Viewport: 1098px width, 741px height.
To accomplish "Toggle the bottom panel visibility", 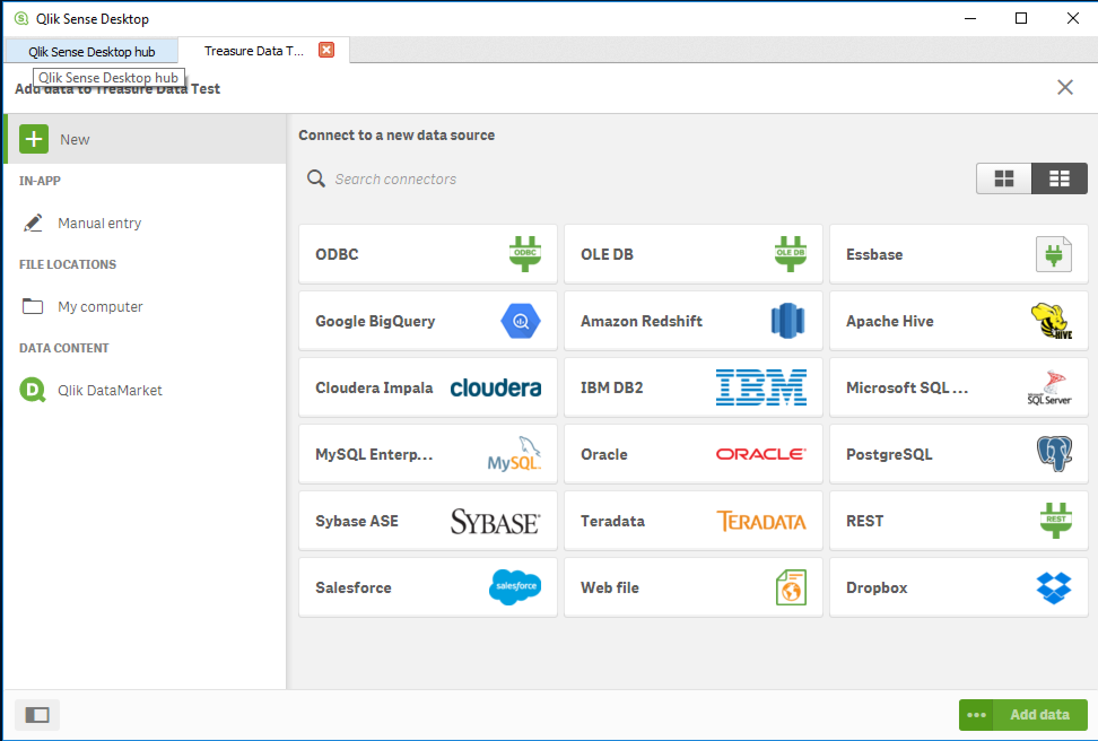I will click(x=37, y=714).
